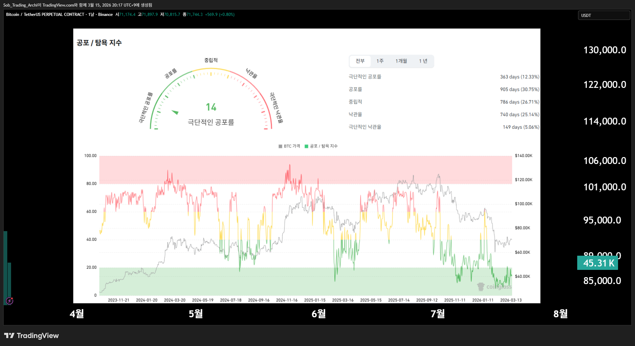Click the Binance exchange name in the header

[x=106, y=15]
